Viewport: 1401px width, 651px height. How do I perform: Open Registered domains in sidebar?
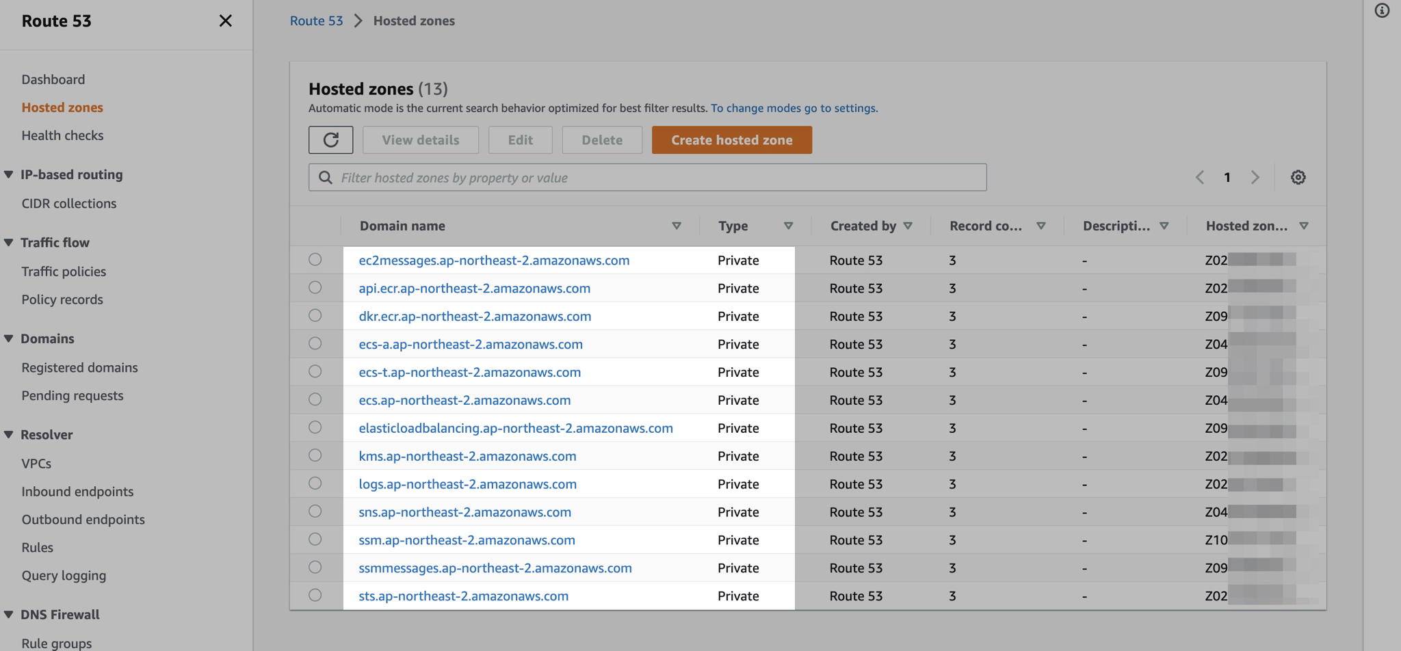coord(79,367)
